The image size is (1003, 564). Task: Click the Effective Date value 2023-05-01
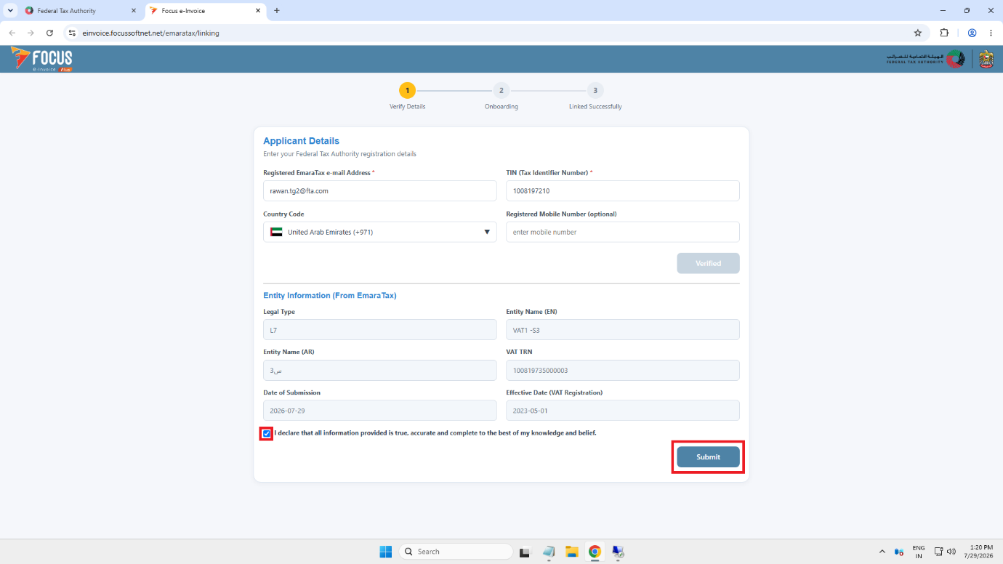pyautogui.click(x=530, y=411)
